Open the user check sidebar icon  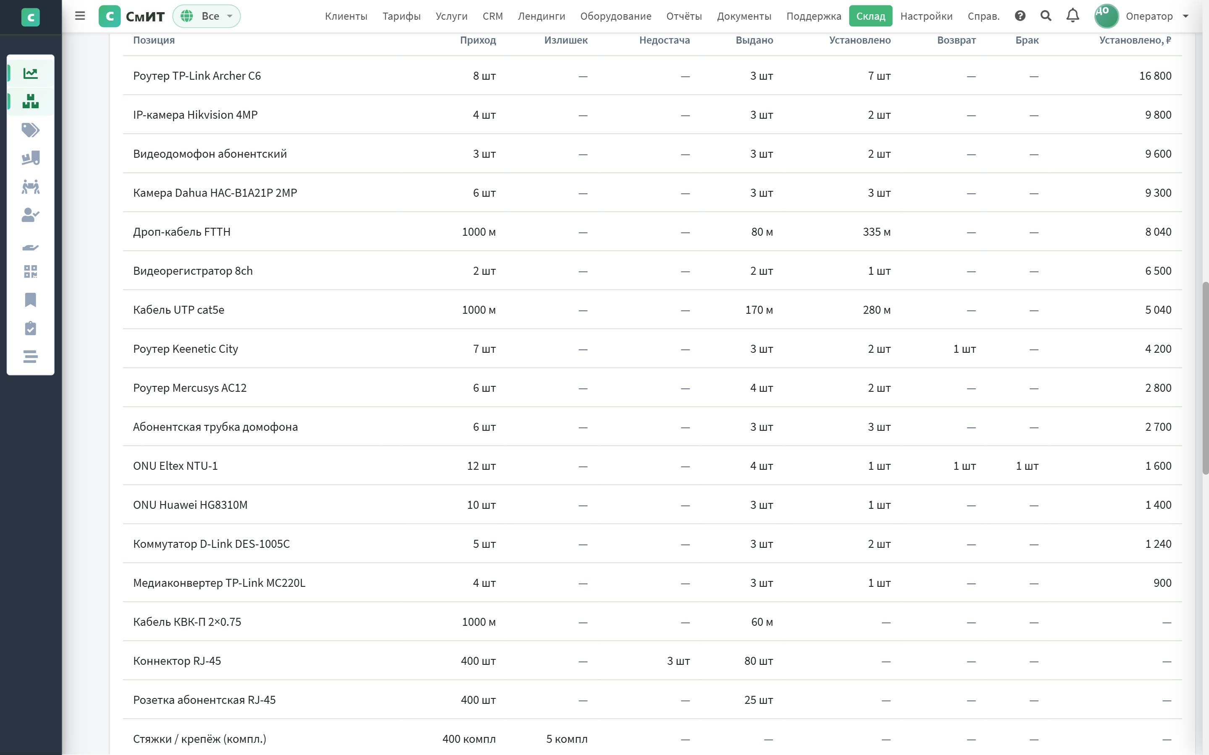[31, 215]
